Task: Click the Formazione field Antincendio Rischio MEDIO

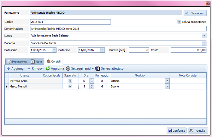Action: click(x=106, y=13)
